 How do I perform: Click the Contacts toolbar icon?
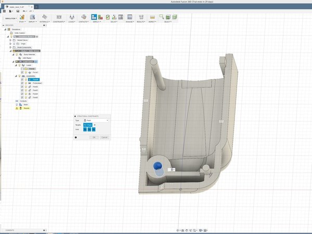(x=84, y=17)
